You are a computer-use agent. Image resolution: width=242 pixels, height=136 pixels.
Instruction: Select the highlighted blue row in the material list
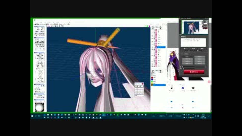[x=159, y=85]
